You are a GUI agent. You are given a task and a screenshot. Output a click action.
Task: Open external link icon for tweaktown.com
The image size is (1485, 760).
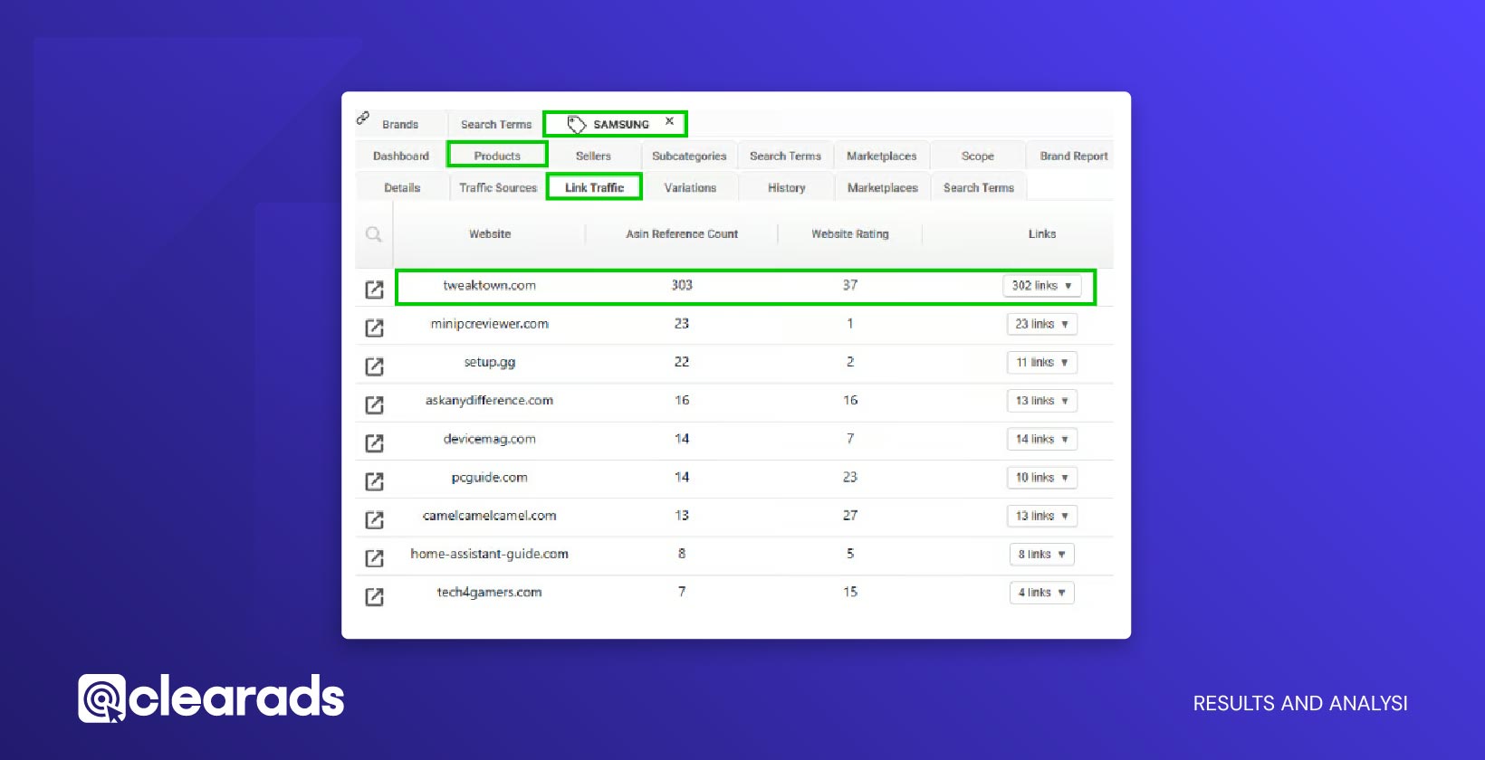(374, 290)
